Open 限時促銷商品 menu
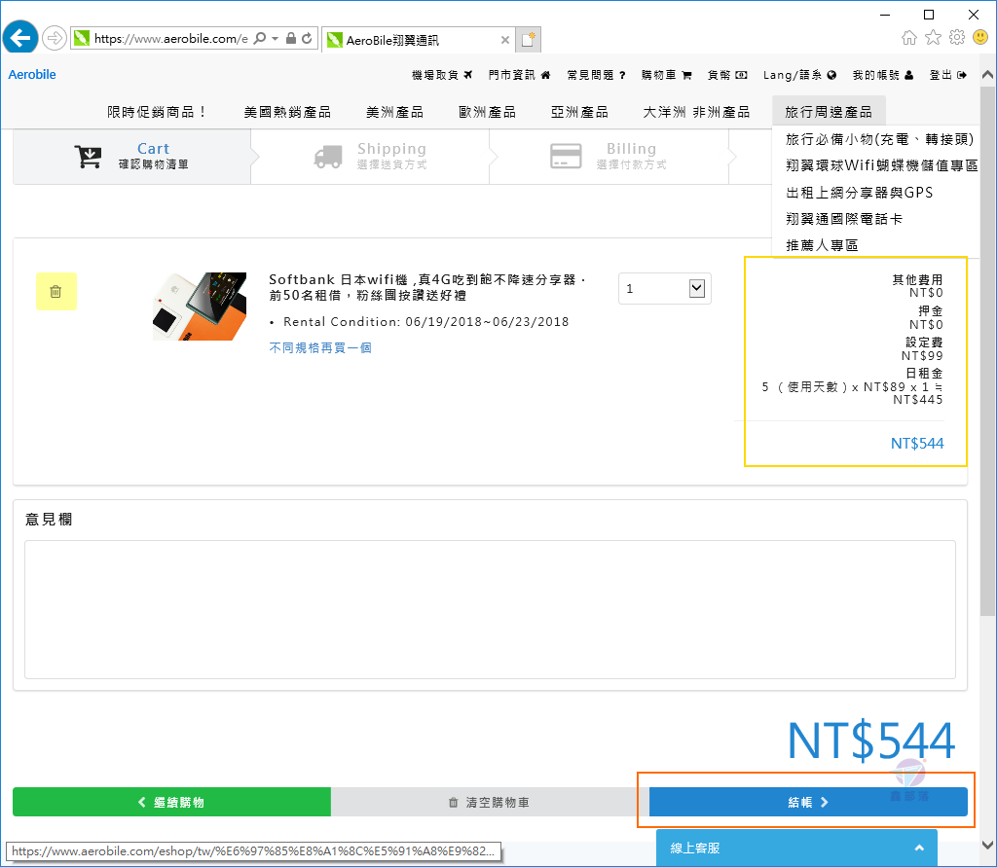Viewport: 997px width, 867px height. 157,112
